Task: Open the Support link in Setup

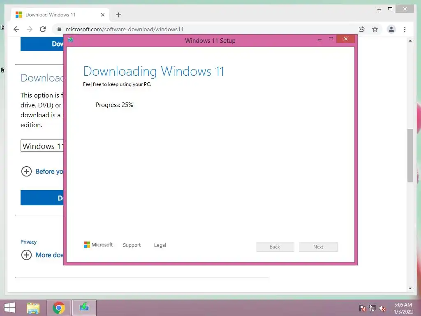Action: tap(132, 245)
